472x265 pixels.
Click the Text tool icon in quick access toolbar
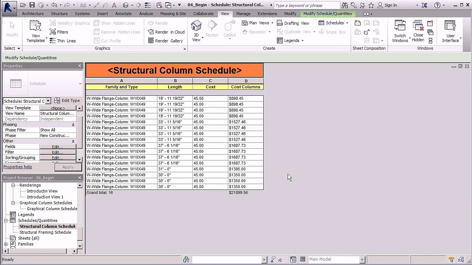(x=114, y=5)
